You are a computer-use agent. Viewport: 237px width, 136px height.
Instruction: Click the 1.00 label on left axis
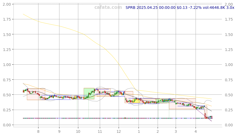6,65
